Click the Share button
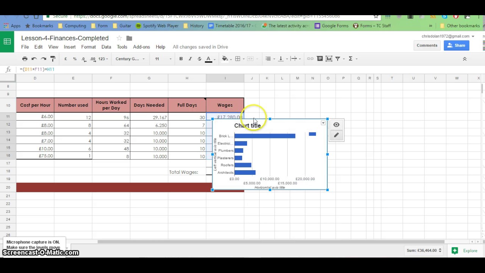The width and height of the screenshot is (485, 273). pos(456,45)
